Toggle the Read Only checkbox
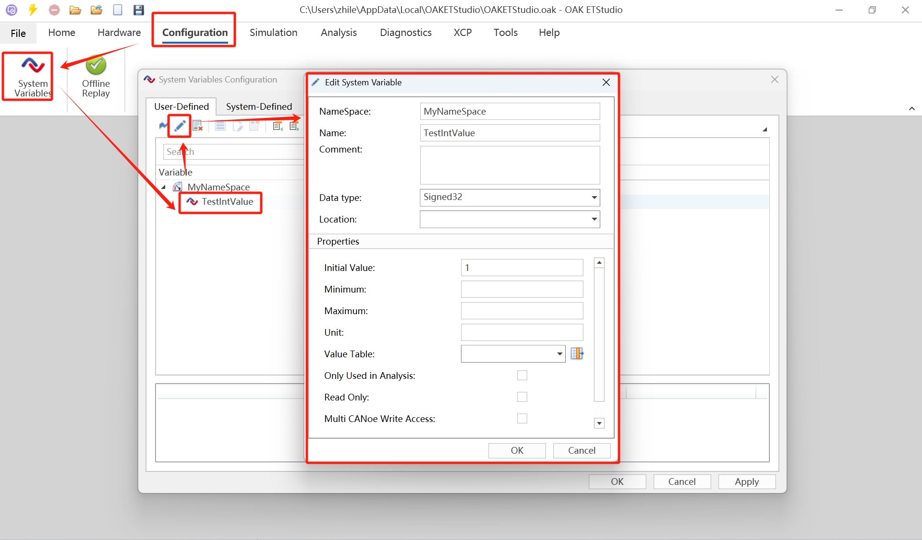The height and width of the screenshot is (540, 922). pos(522,397)
